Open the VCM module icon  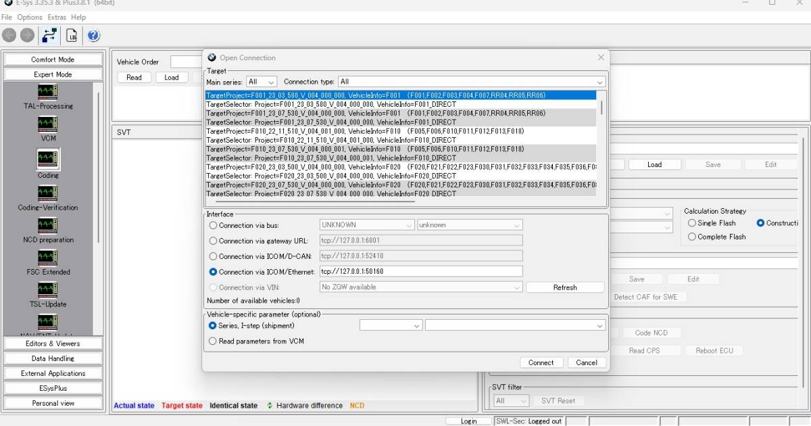(x=47, y=124)
